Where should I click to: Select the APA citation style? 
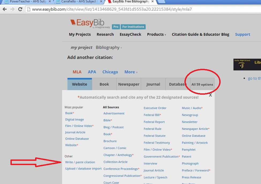point(92,72)
